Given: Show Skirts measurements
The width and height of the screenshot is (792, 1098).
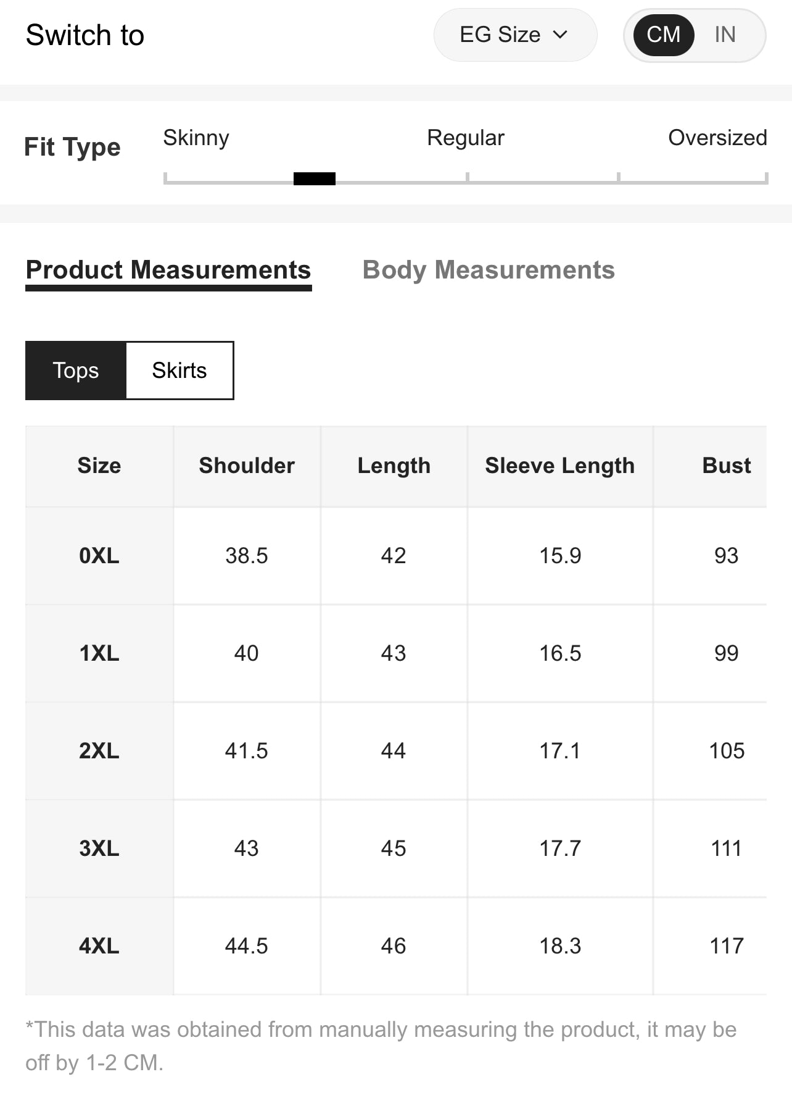Looking at the screenshot, I should click(179, 371).
